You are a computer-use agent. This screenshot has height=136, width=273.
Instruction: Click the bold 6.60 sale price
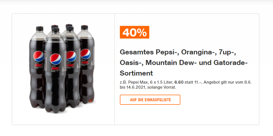179,82
